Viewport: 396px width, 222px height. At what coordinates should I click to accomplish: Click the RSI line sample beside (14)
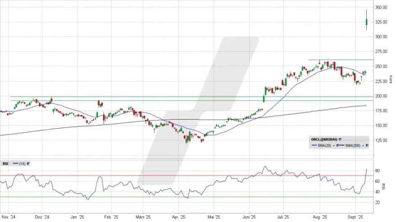tap(15, 163)
